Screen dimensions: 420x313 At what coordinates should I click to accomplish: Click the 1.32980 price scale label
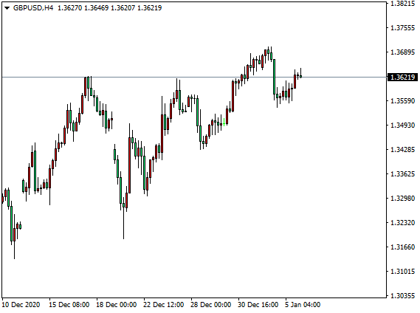click(402, 199)
